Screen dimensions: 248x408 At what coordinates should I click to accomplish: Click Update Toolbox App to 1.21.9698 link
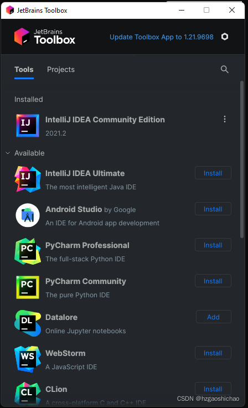pos(161,37)
